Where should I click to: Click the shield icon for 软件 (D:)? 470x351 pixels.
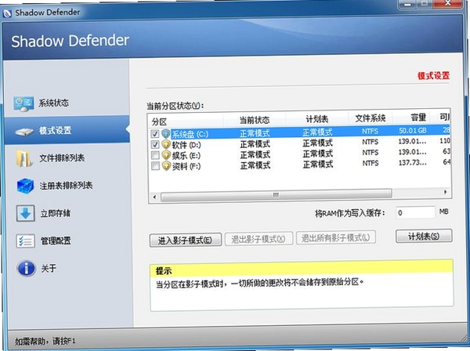166,144
